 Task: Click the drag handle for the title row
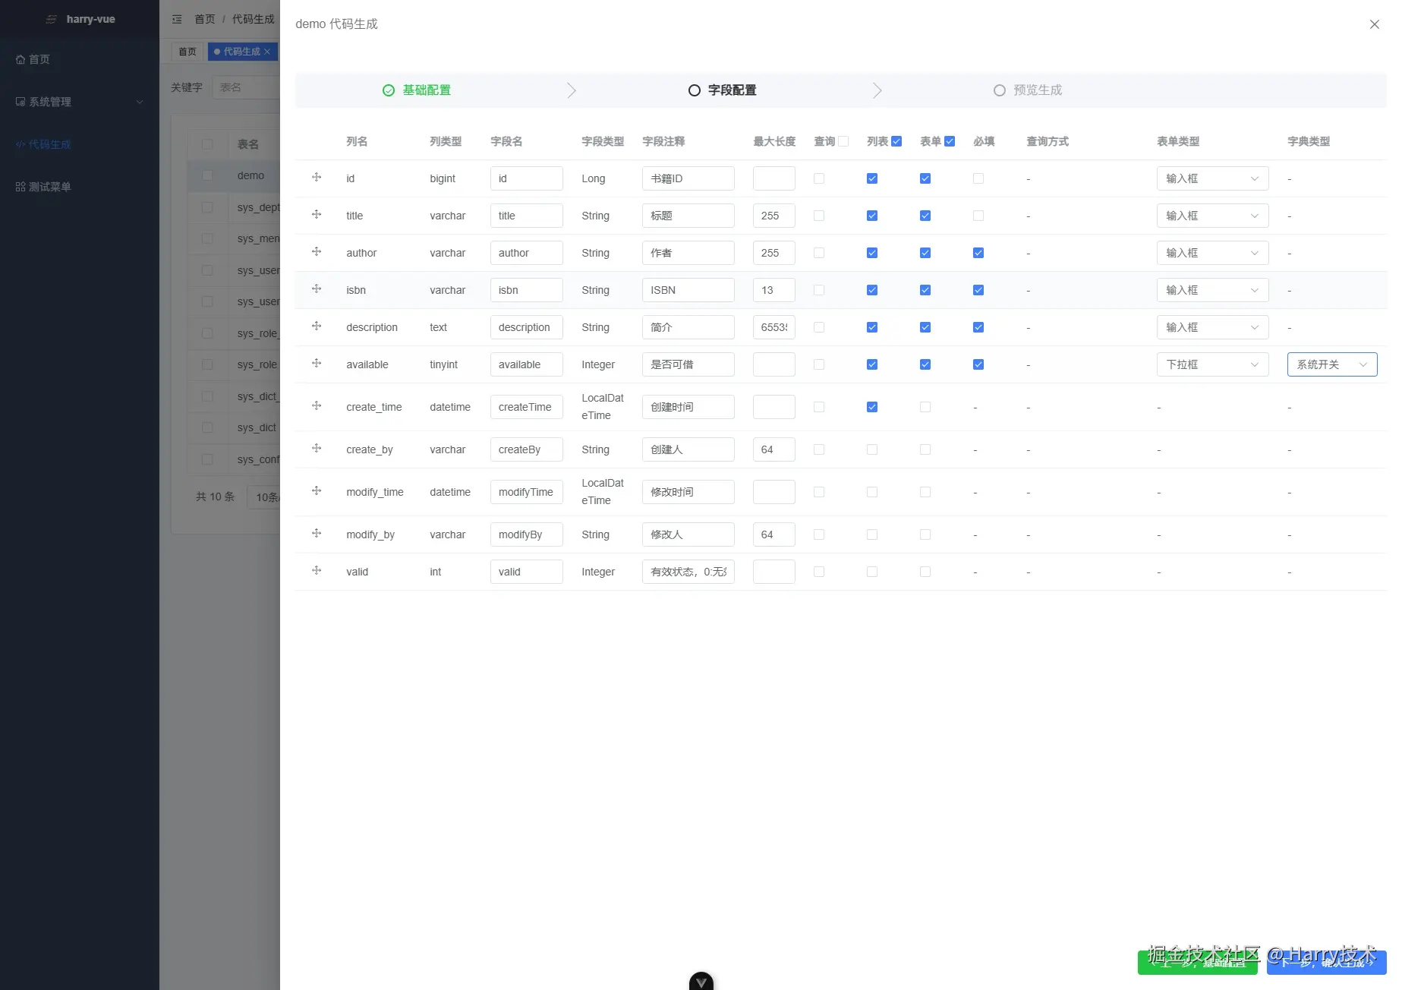click(317, 215)
